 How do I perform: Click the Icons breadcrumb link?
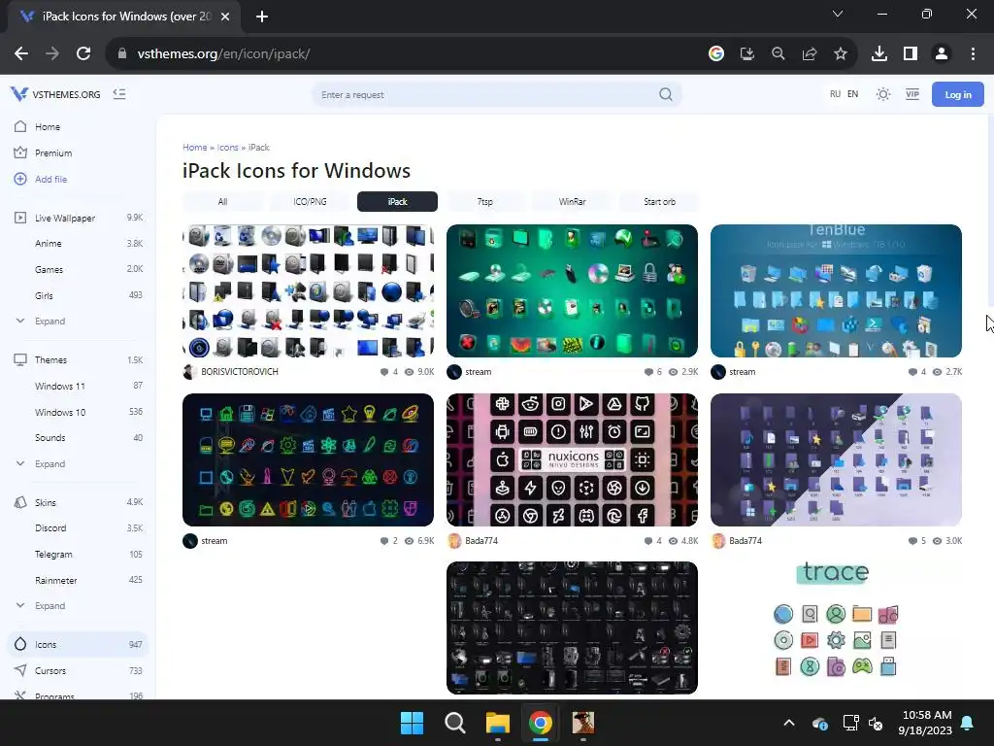227,148
